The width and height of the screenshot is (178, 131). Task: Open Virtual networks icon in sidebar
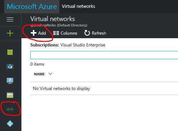point(10,109)
